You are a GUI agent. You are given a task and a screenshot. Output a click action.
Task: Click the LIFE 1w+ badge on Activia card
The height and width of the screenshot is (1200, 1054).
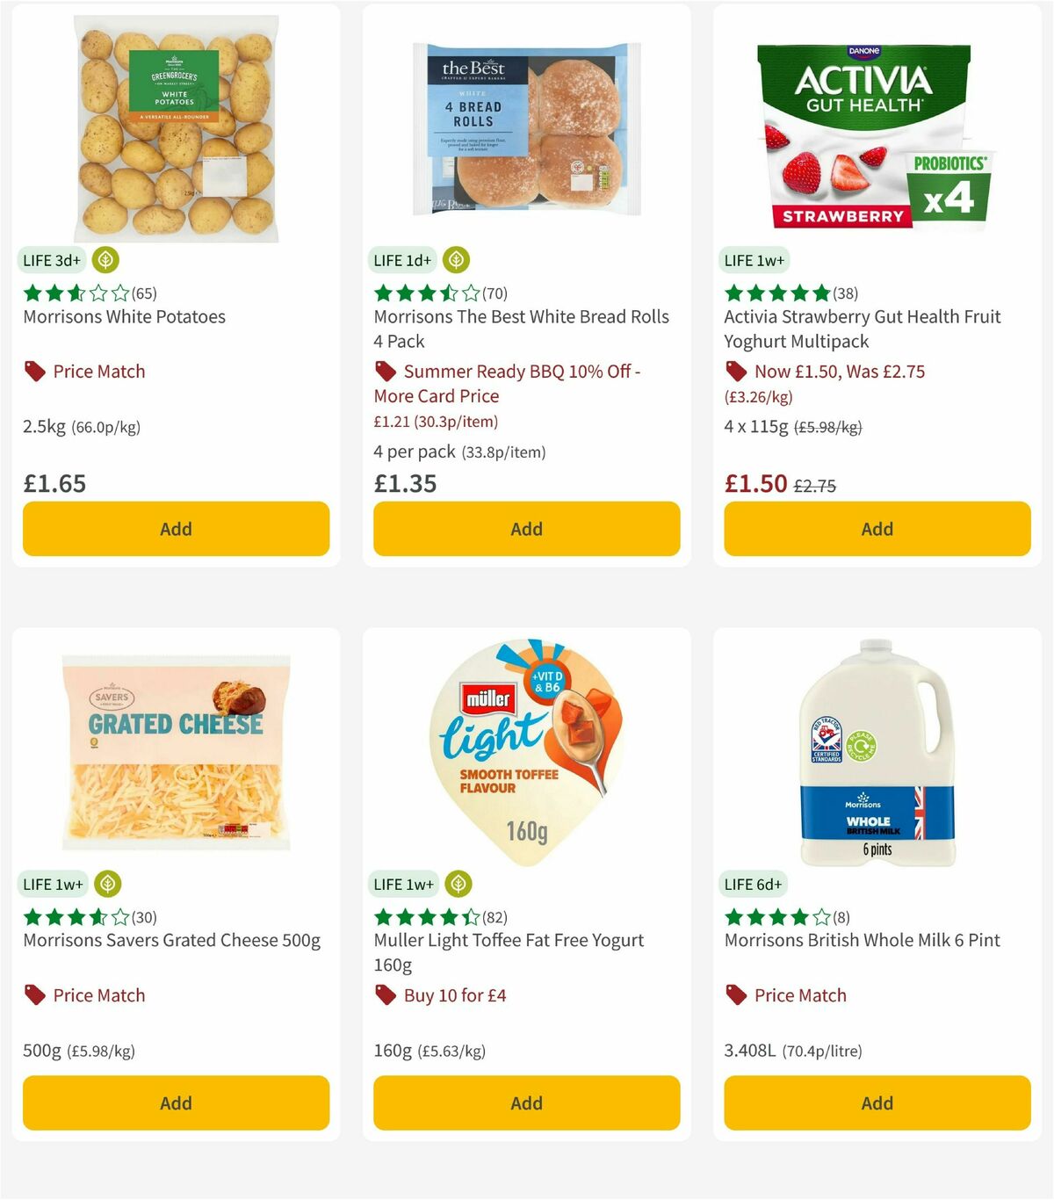(753, 260)
